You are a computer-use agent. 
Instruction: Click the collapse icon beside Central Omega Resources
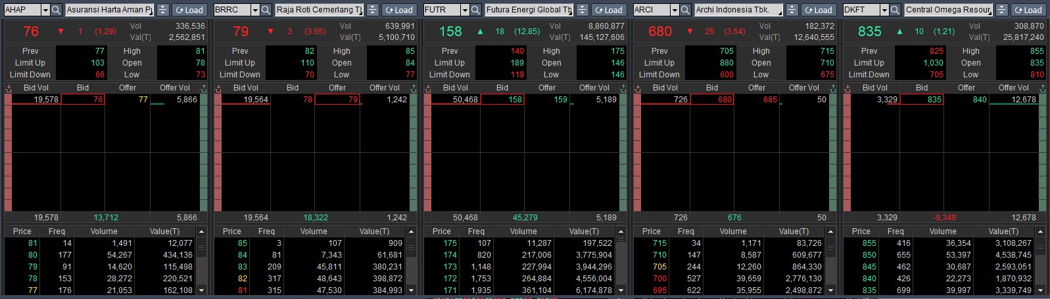[1001, 10]
